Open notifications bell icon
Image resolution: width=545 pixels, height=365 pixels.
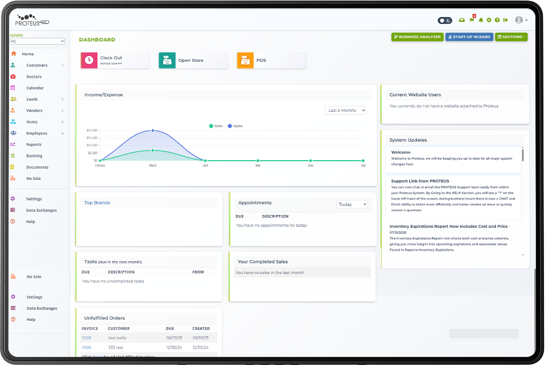point(481,20)
